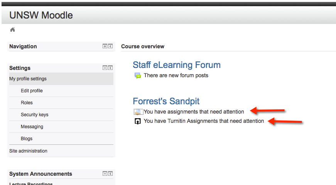Open Forrest's Sandpit course
This screenshot has width=336, height=185.
tap(166, 101)
